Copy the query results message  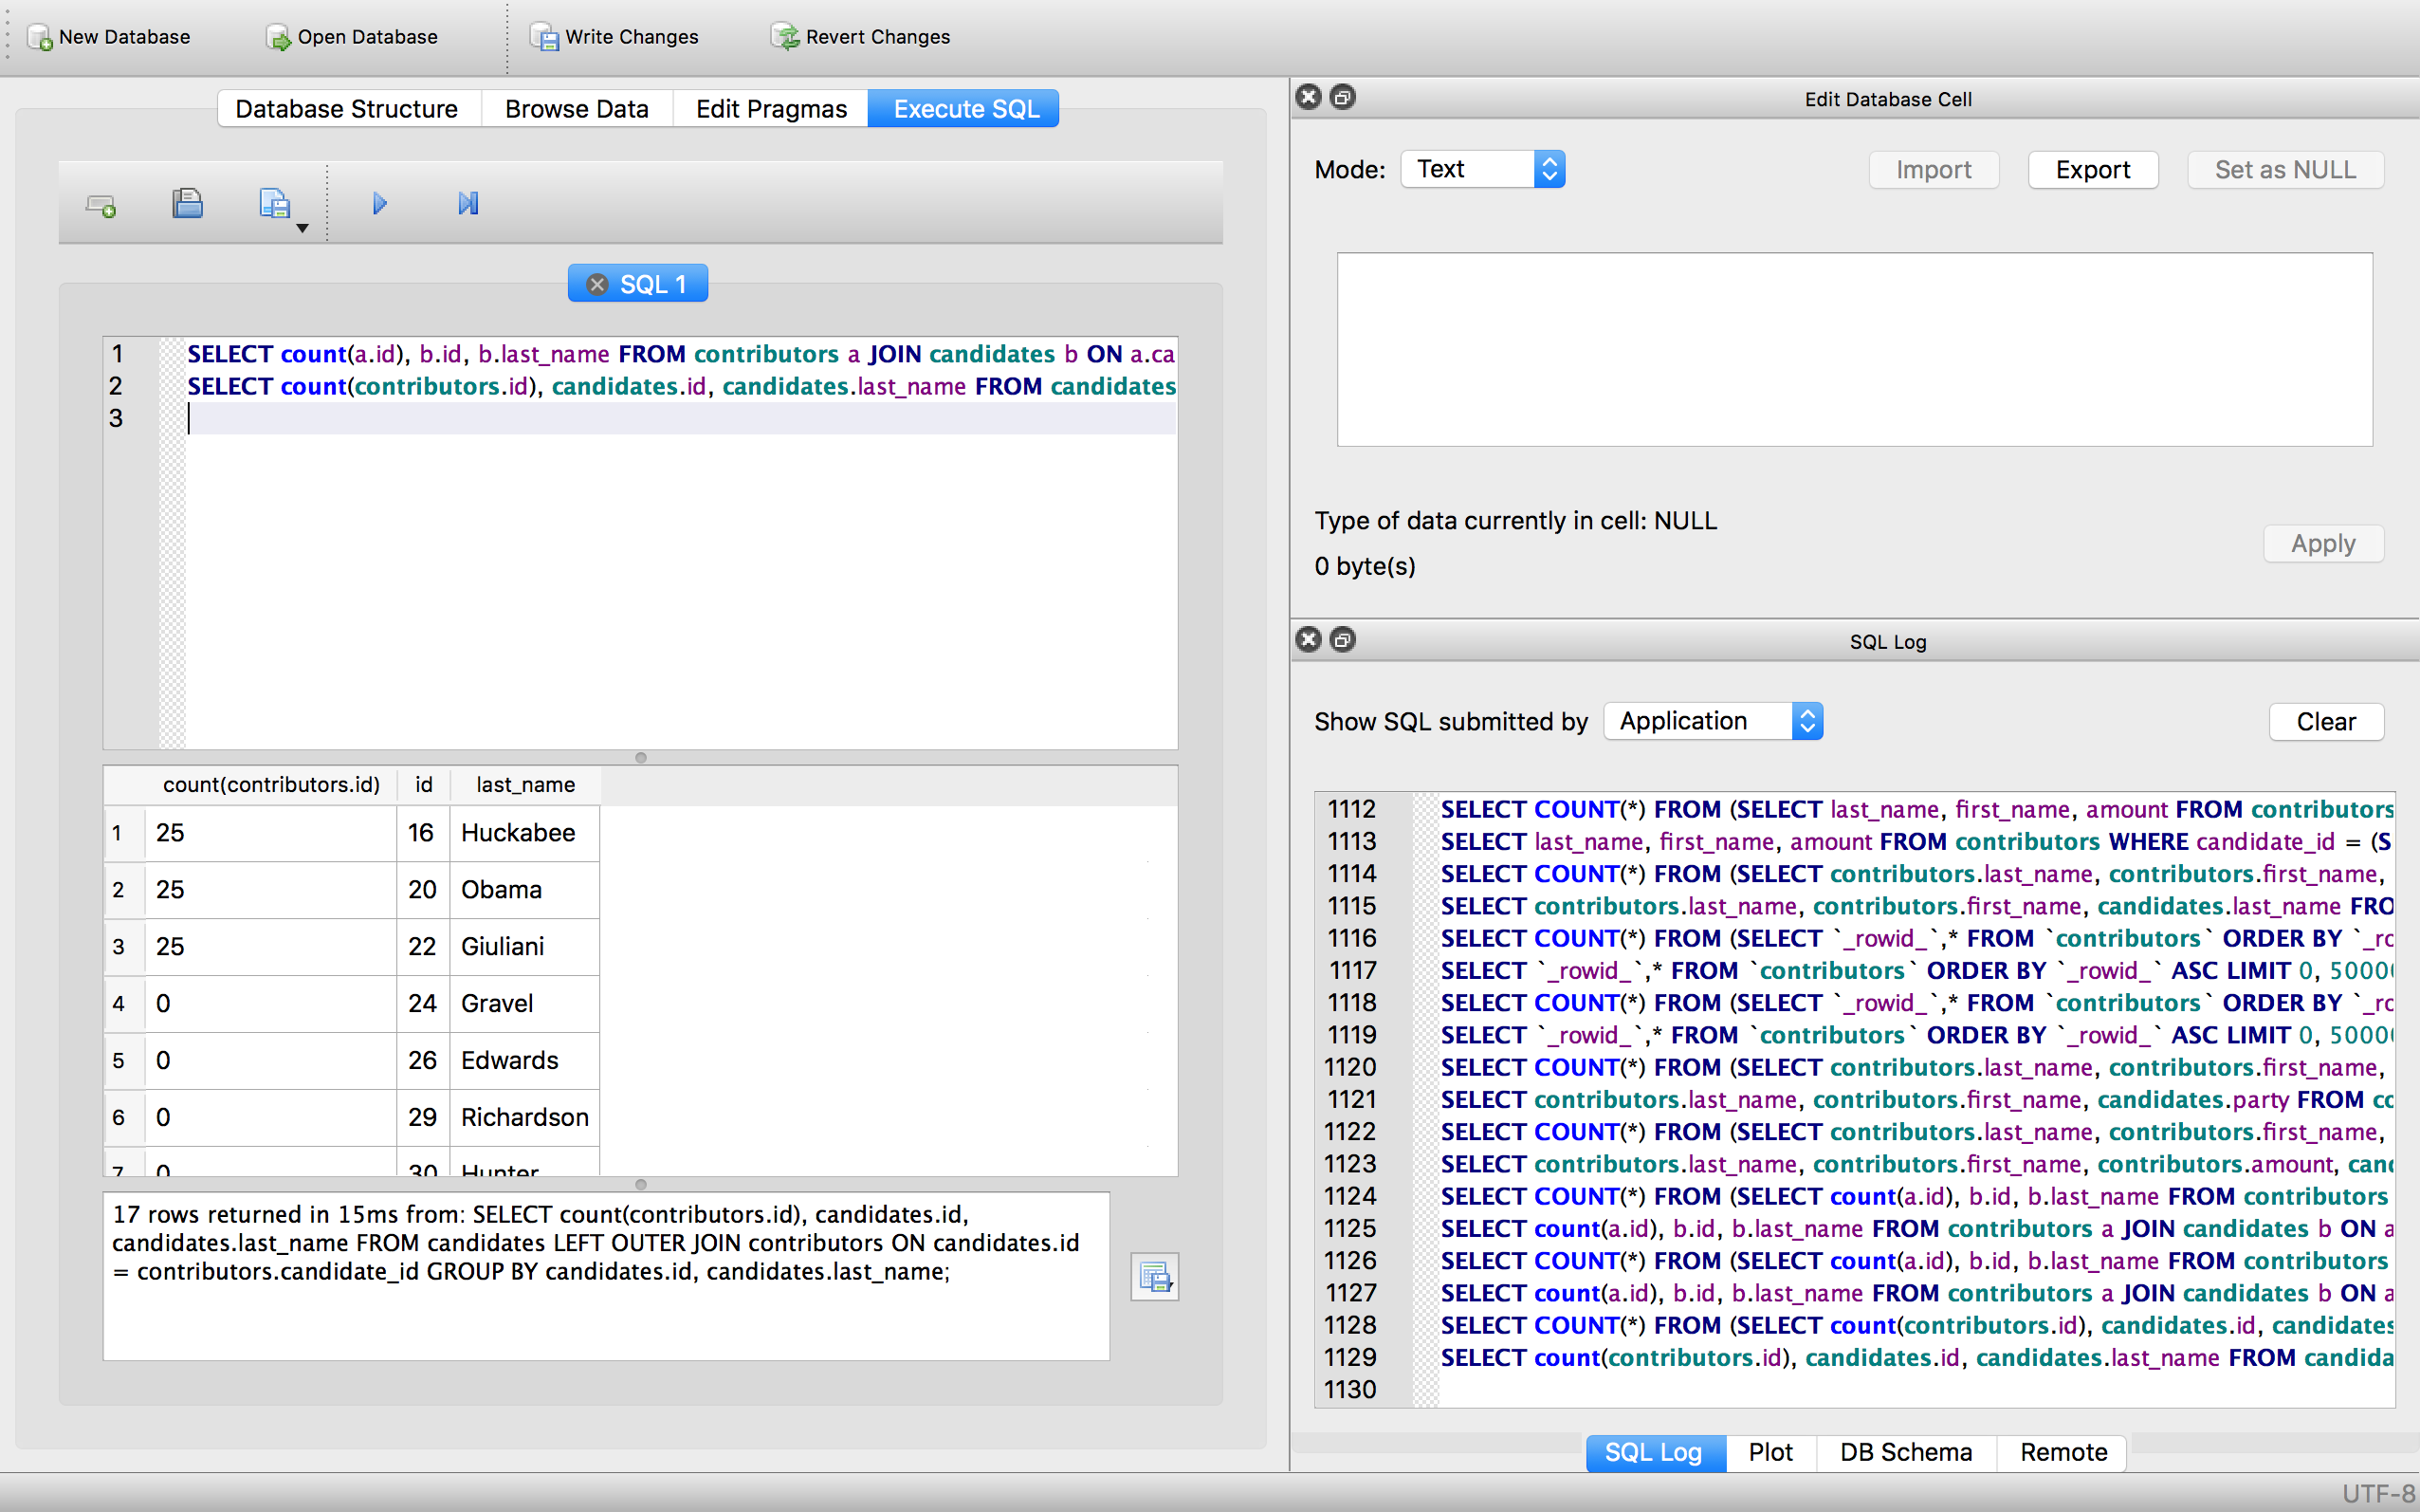pos(1154,1277)
